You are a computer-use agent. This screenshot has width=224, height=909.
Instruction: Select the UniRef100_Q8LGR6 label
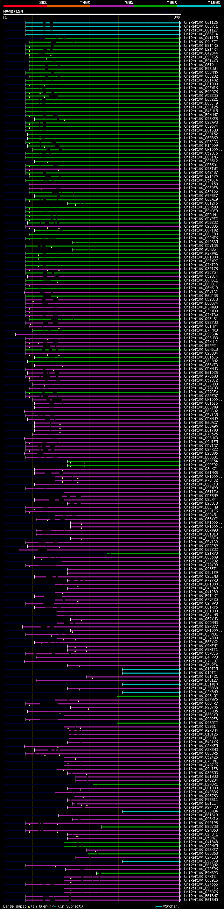click(201, 753)
